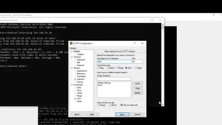
Task: Click Command Prompt scrollbar up arrow
Action: click(x=163, y=25)
